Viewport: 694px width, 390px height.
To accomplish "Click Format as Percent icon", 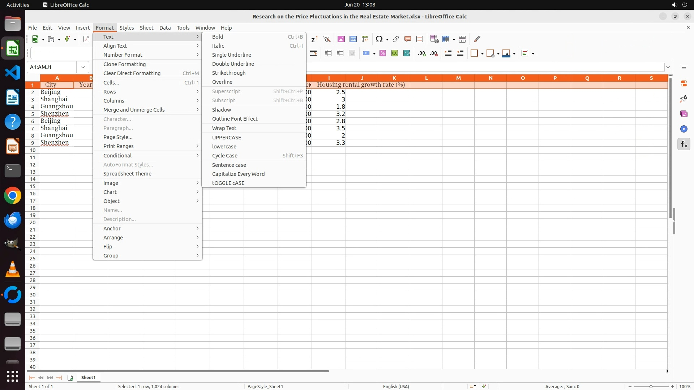I will 383,53.
